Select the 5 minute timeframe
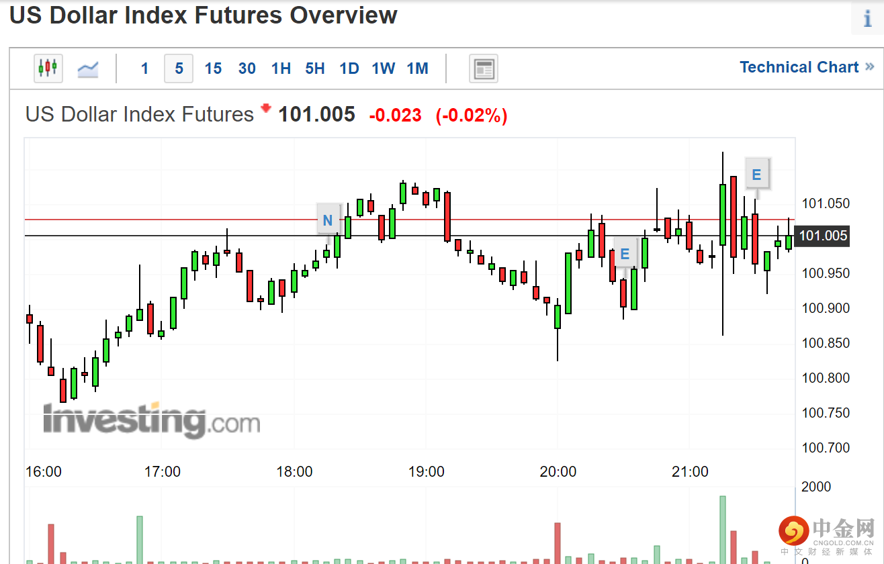 tap(179, 68)
